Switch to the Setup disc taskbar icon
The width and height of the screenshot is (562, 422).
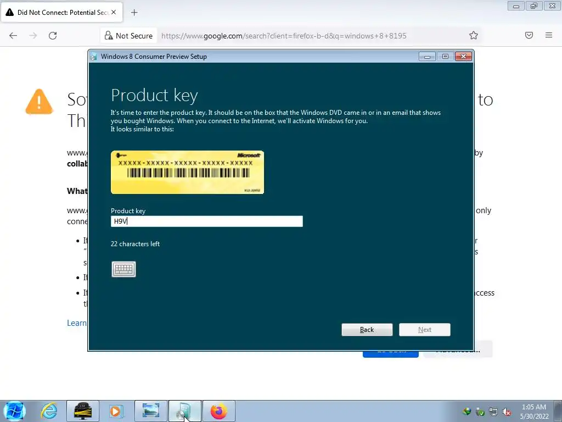(x=184, y=411)
